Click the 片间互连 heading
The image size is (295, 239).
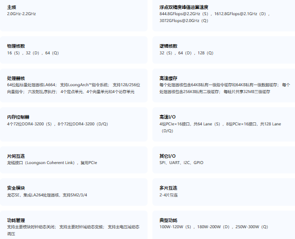tap(16, 156)
